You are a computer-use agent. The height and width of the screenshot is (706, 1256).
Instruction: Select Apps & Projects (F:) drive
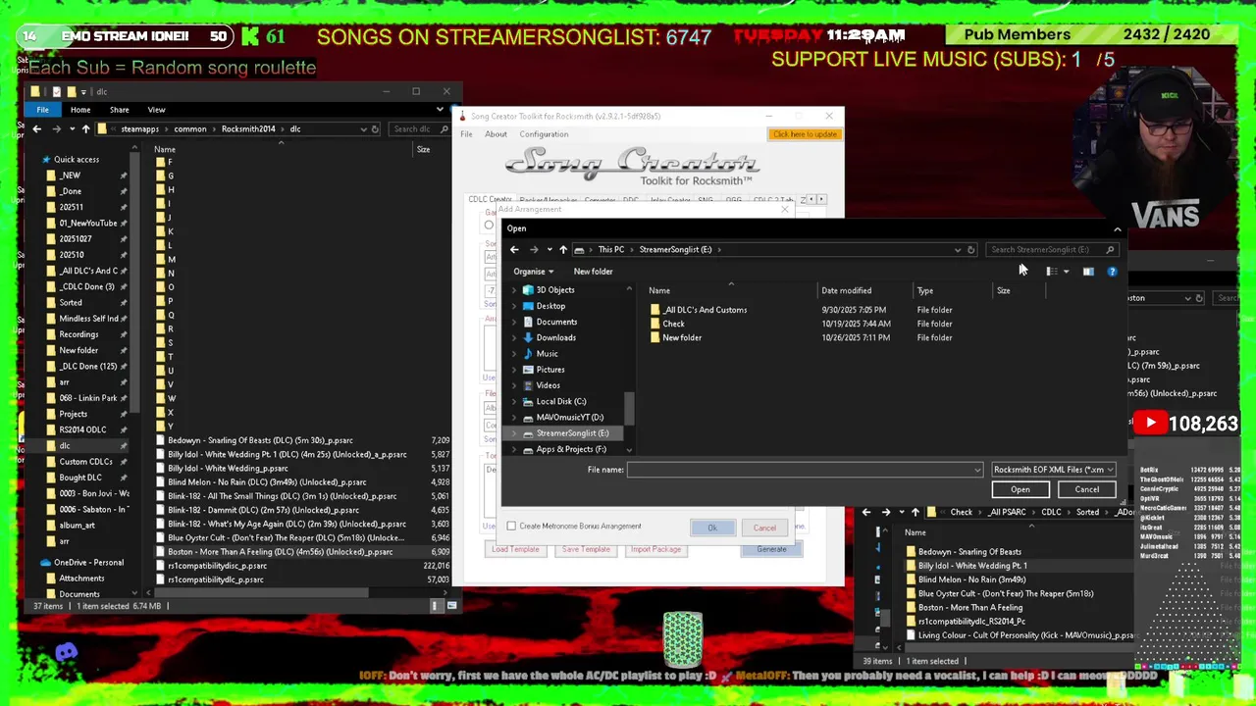tap(570, 449)
